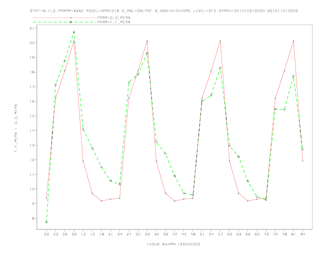The width and height of the screenshot is (330, 255).
Task: Click the chart title starting with STAT=VL1L2
Action: click(164, 11)
